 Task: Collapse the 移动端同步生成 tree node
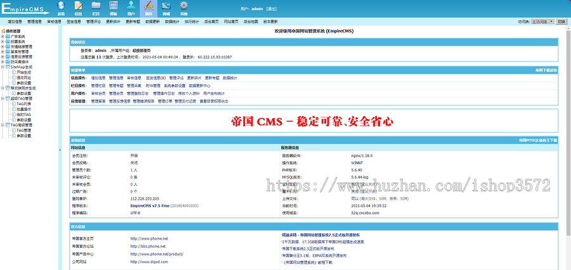(3, 87)
